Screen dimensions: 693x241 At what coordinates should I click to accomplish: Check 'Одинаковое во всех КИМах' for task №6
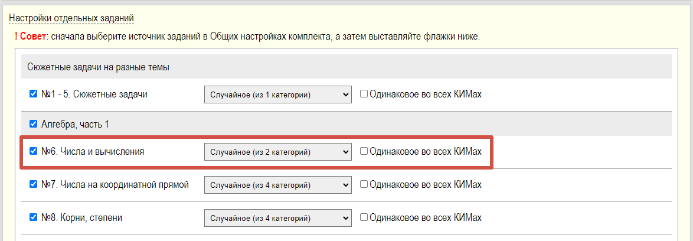click(x=364, y=151)
